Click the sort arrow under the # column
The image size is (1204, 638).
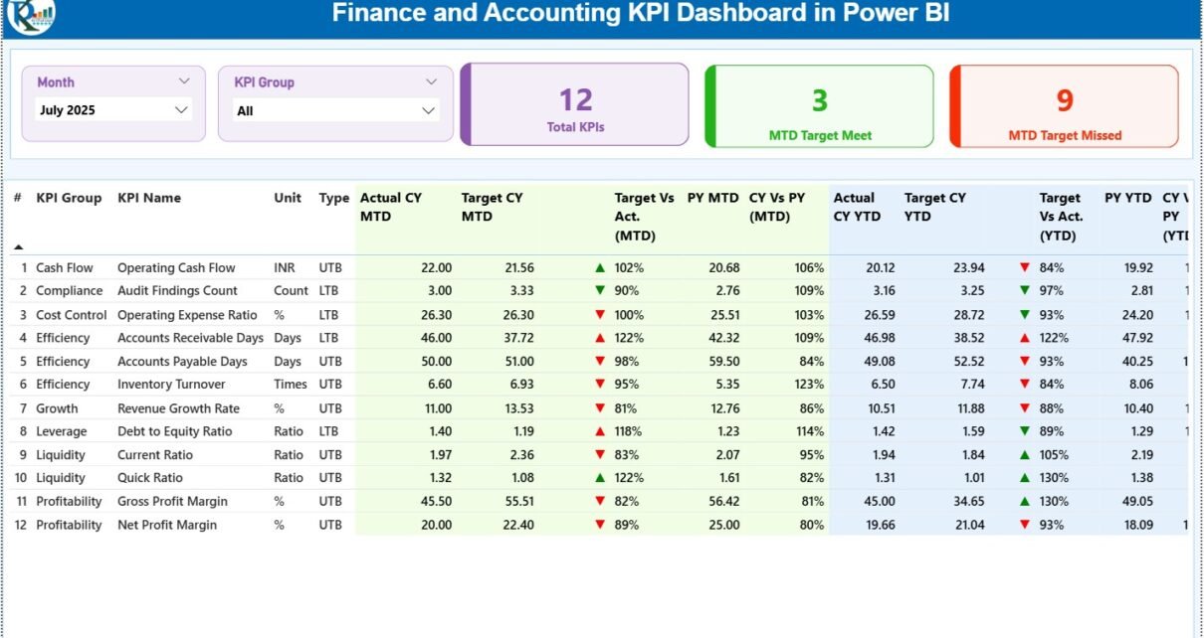coord(18,246)
